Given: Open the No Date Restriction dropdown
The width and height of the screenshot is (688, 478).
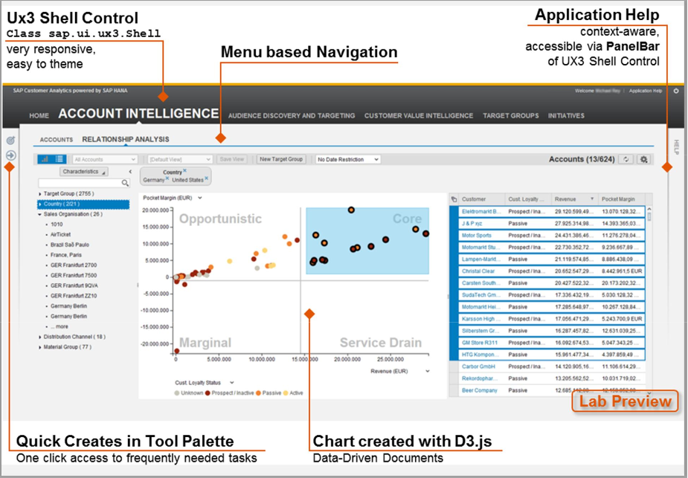Looking at the screenshot, I should click(x=347, y=159).
